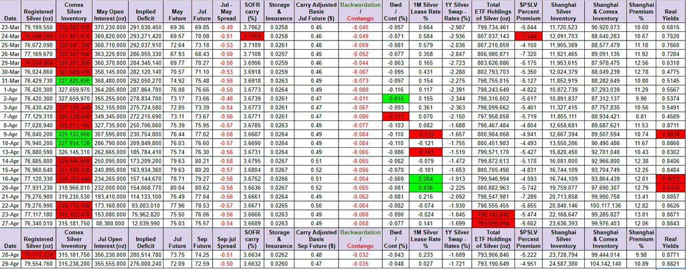The height and width of the screenshot is (270, 686).
Task: Select green Comex inventory cell 327,820,690
Action: tap(73, 81)
